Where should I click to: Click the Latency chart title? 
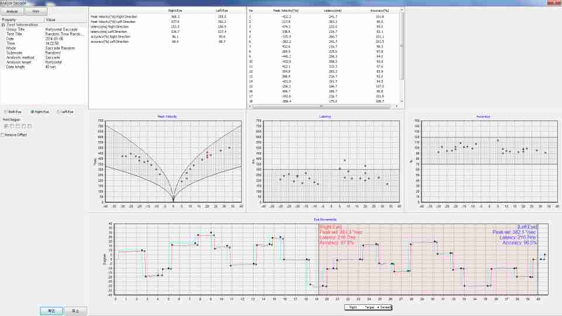(325, 116)
